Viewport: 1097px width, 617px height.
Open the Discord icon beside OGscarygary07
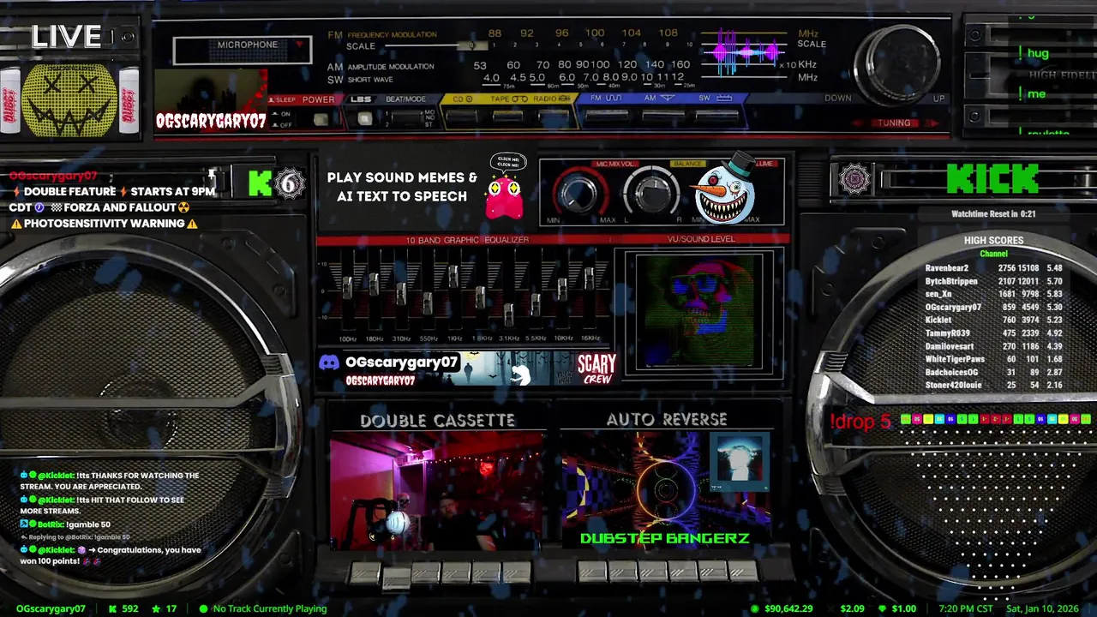pyautogui.click(x=329, y=362)
